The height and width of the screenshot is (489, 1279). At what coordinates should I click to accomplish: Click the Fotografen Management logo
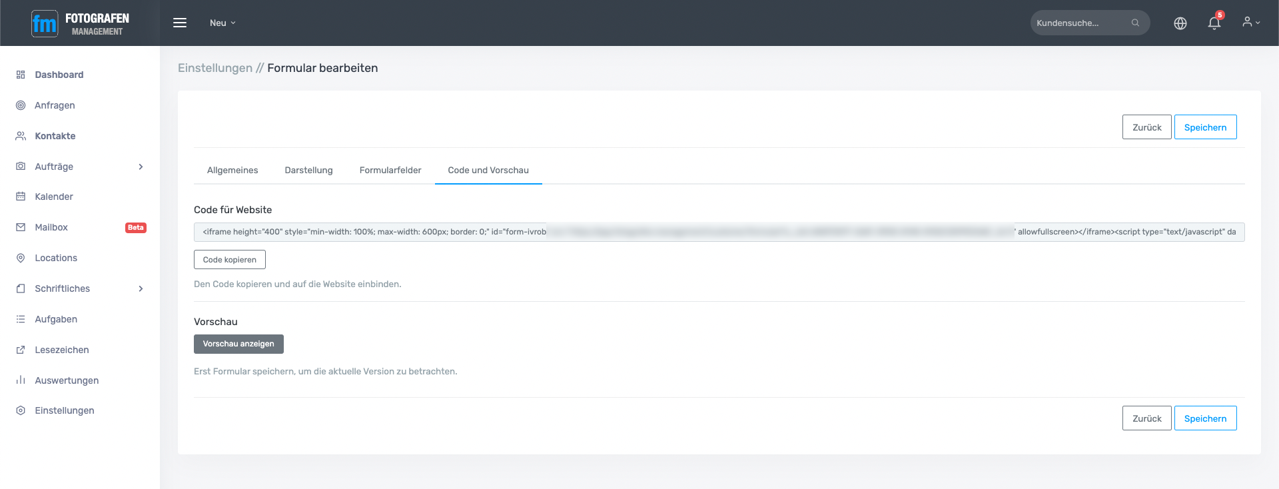click(80, 23)
